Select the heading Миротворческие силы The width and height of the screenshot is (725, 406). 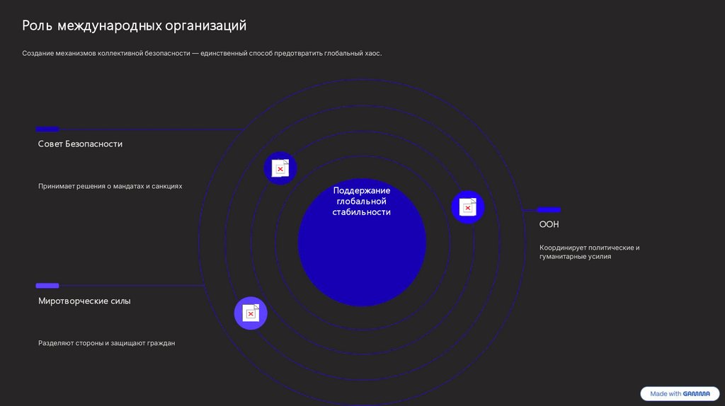point(84,301)
